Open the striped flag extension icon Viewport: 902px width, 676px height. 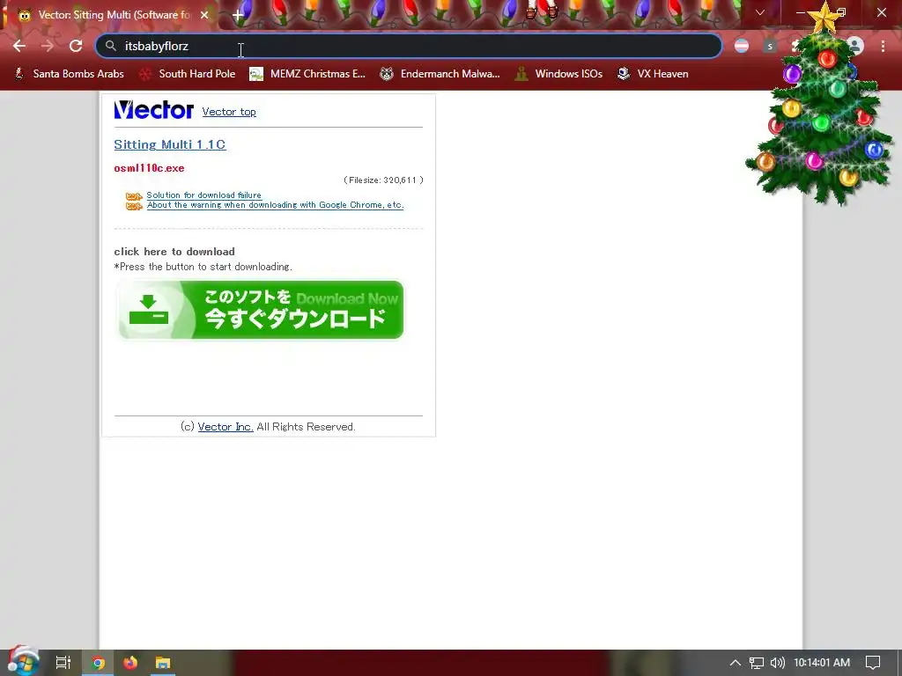pyautogui.click(x=742, y=46)
